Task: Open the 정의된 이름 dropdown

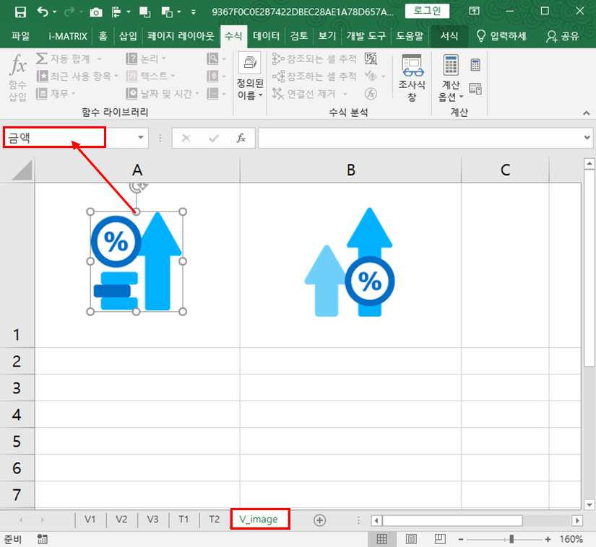Action: pos(250,78)
